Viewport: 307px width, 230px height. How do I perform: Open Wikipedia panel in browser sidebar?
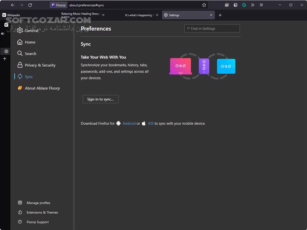click(x=6, y=25)
